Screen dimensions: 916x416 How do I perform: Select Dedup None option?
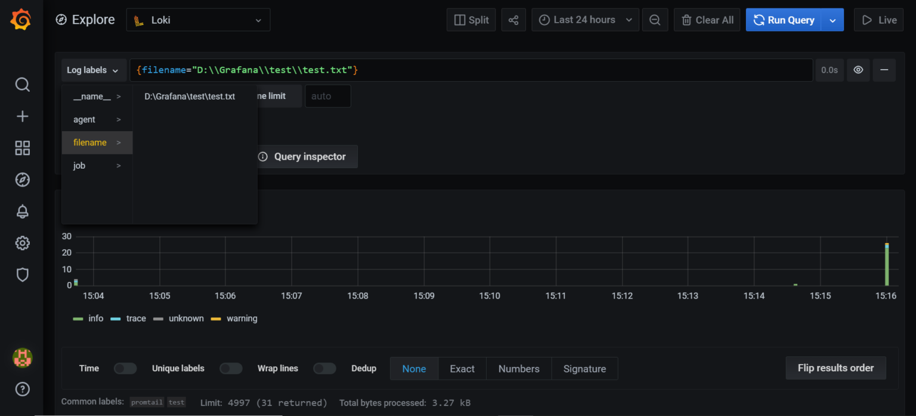(414, 368)
